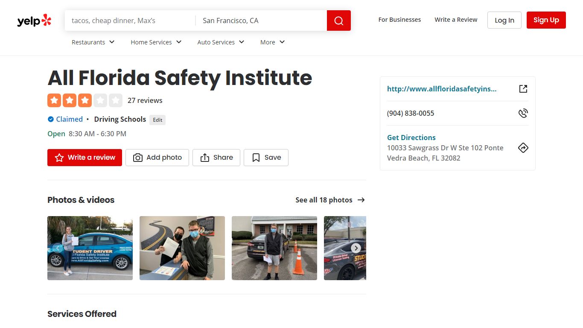The width and height of the screenshot is (583, 328).
Task: Click the share icon in Share button
Action: pos(205,158)
